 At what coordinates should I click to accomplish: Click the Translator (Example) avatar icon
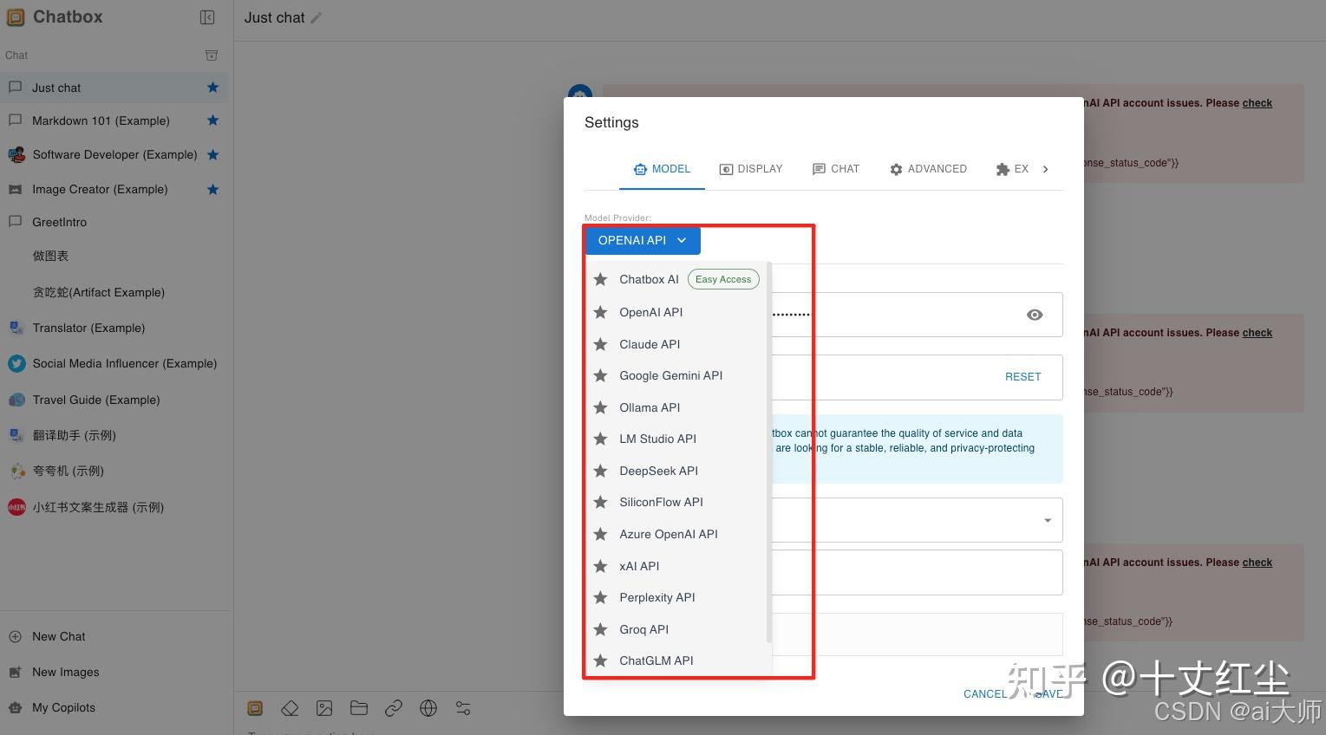coord(16,328)
